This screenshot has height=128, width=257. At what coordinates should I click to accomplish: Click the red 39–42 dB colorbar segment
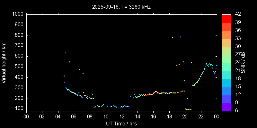(x=226, y=18)
